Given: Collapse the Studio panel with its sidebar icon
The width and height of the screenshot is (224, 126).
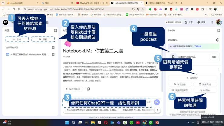Looking at the screenshot, I should click(219, 31).
